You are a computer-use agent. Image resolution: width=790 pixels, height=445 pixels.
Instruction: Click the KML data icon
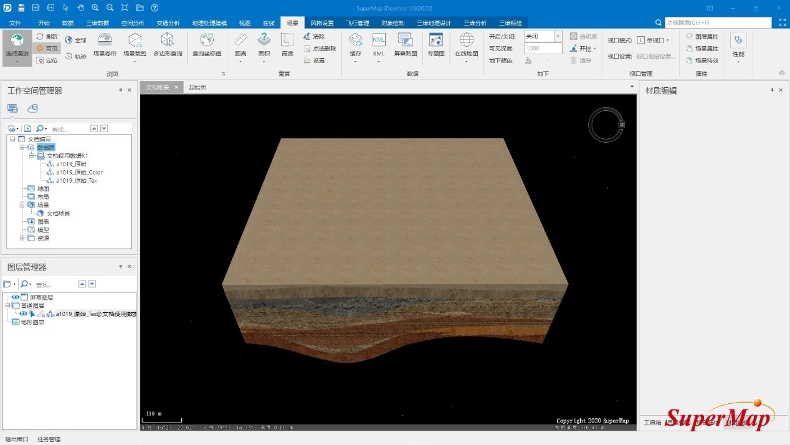coord(379,45)
